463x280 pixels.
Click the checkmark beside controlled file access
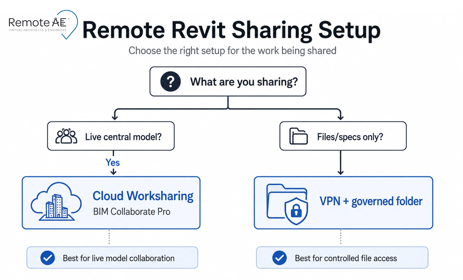[280, 258]
